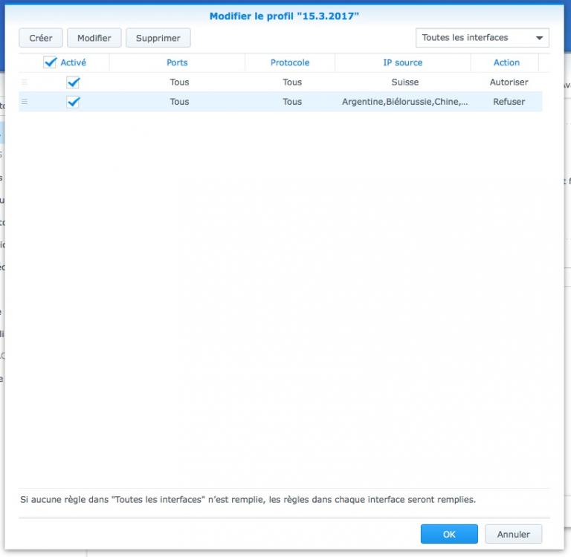Grab the drag handle of Suisse rule
The height and width of the screenshot is (557, 571).
(25, 82)
